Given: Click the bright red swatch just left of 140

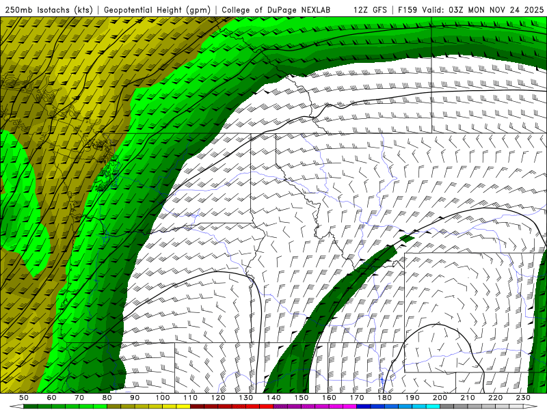Looking at the screenshot, I should (267, 407).
